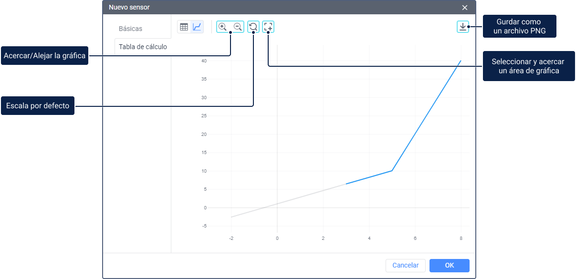Click the gray line's left end at x=-2
Image resolution: width=576 pixels, height=279 pixels.
[x=231, y=217]
